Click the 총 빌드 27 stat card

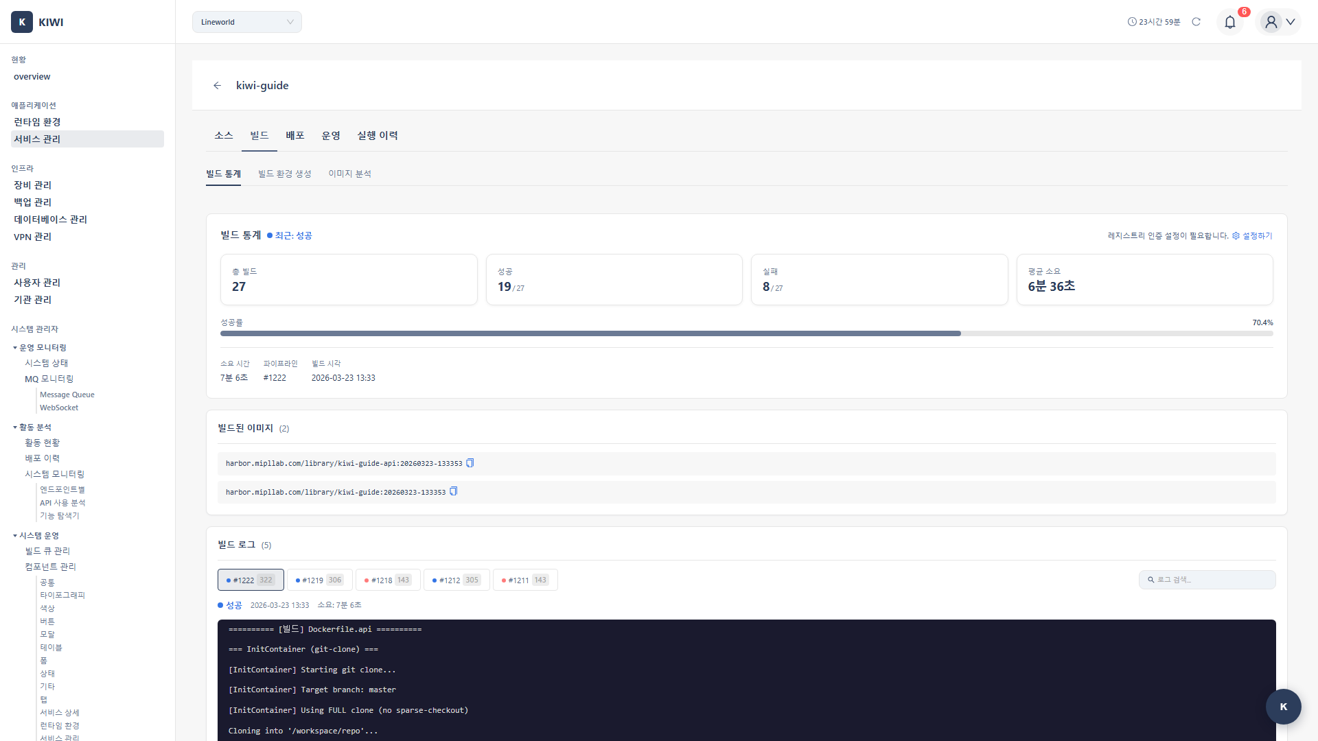(349, 280)
